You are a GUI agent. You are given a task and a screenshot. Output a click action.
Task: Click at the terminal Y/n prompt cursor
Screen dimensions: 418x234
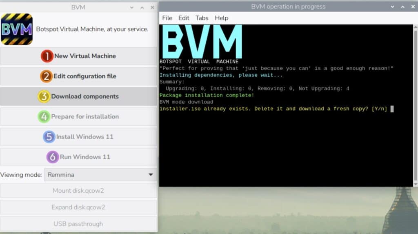point(392,109)
